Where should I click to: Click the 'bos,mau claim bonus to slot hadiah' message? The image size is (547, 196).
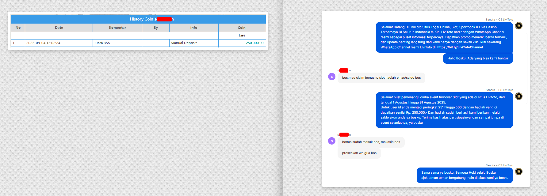[x=381, y=78]
